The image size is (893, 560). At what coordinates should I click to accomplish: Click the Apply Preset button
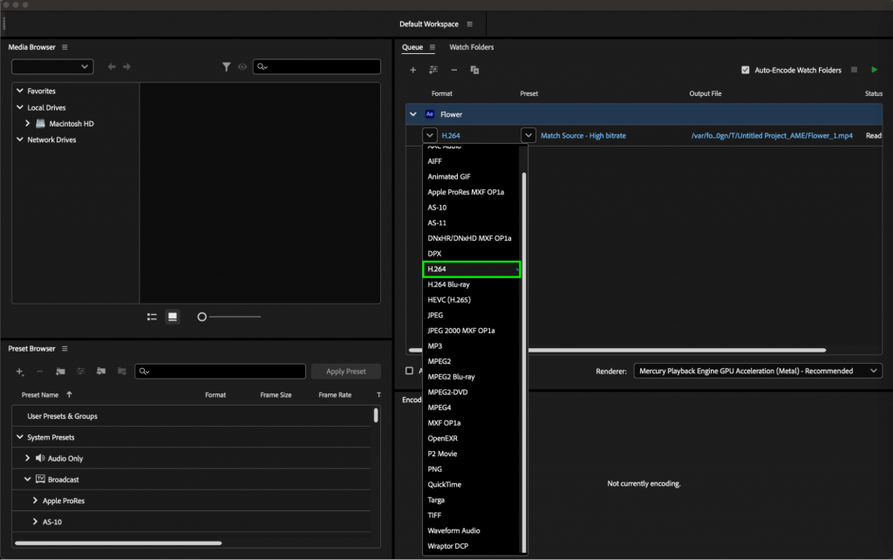pyautogui.click(x=345, y=371)
